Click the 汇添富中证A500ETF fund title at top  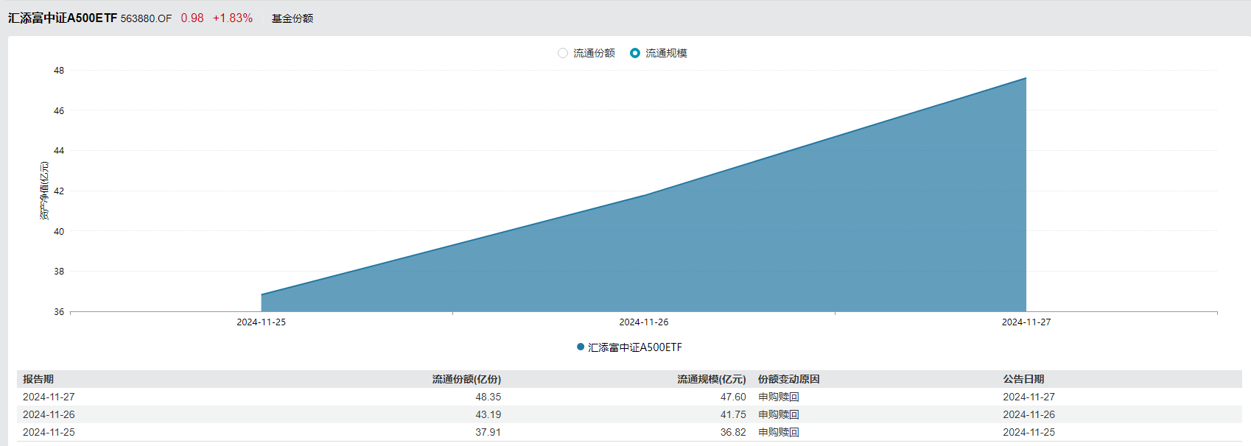[63, 18]
